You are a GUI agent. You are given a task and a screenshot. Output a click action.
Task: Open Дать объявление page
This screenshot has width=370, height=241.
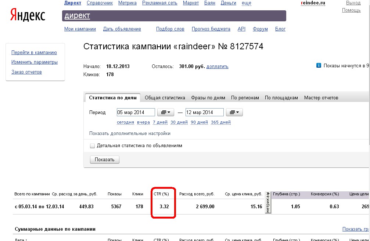click(122, 29)
